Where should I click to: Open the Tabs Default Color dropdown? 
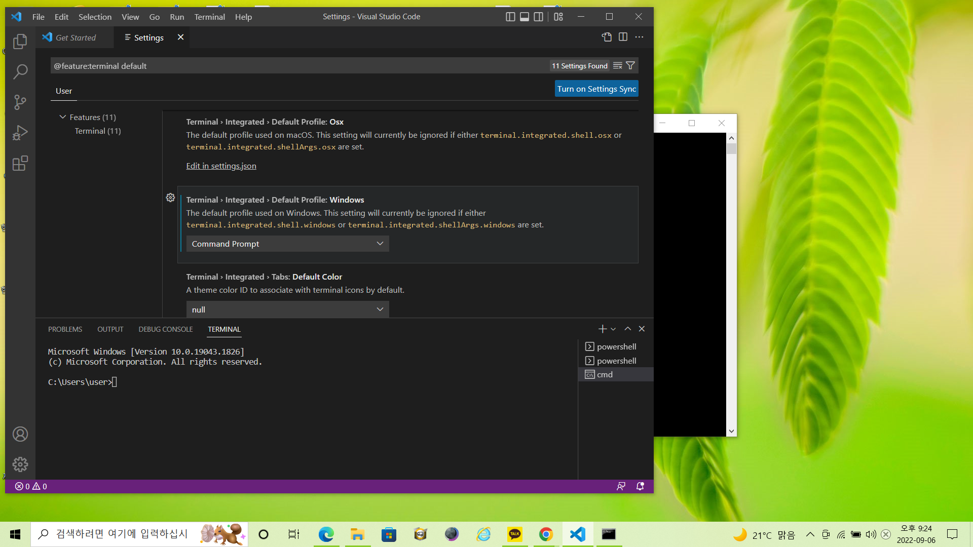[287, 309]
